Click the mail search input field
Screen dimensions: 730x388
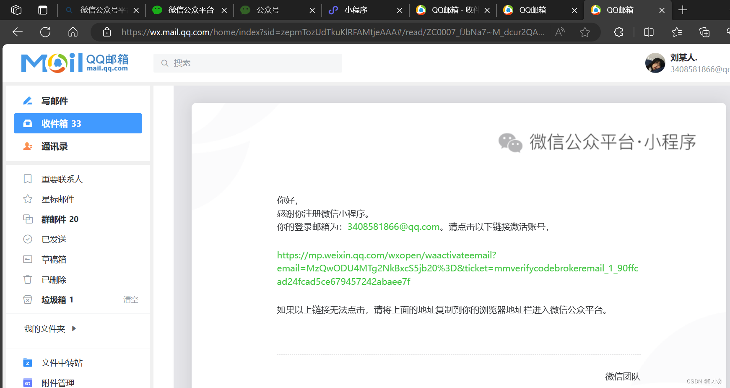(x=248, y=63)
